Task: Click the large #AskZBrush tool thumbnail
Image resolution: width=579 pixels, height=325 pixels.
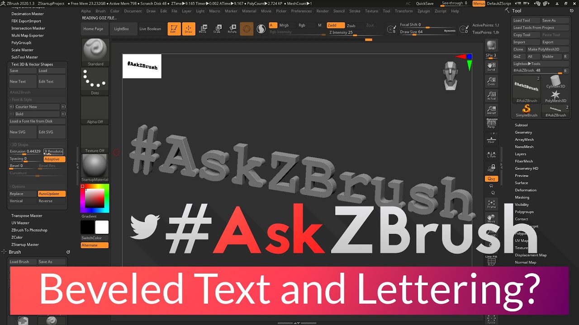Action: point(527,89)
